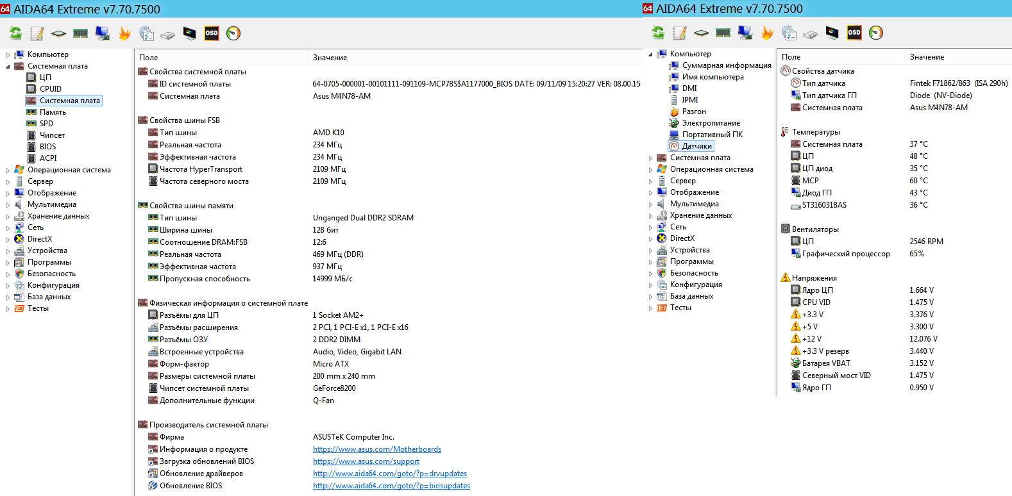This screenshot has width=1012, height=496.
Task: Click disk drive toolbar icon in right window
Action: (811, 34)
